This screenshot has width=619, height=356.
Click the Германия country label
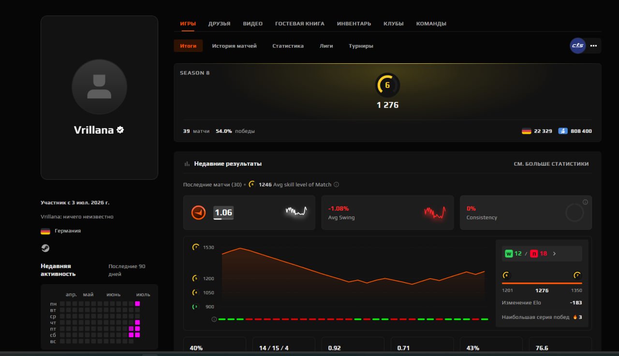click(x=68, y=231)
